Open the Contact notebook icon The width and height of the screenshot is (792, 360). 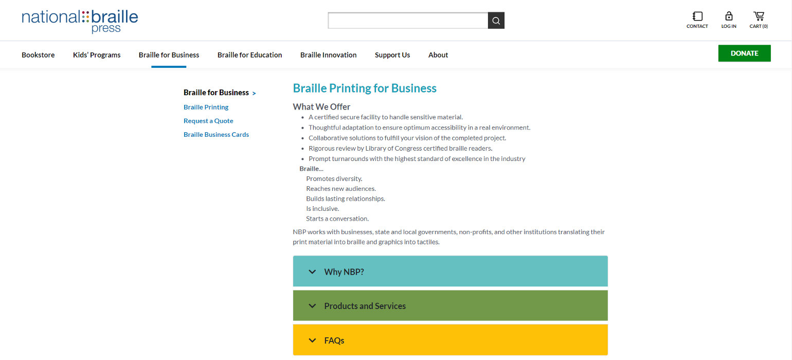coord(697,16)
